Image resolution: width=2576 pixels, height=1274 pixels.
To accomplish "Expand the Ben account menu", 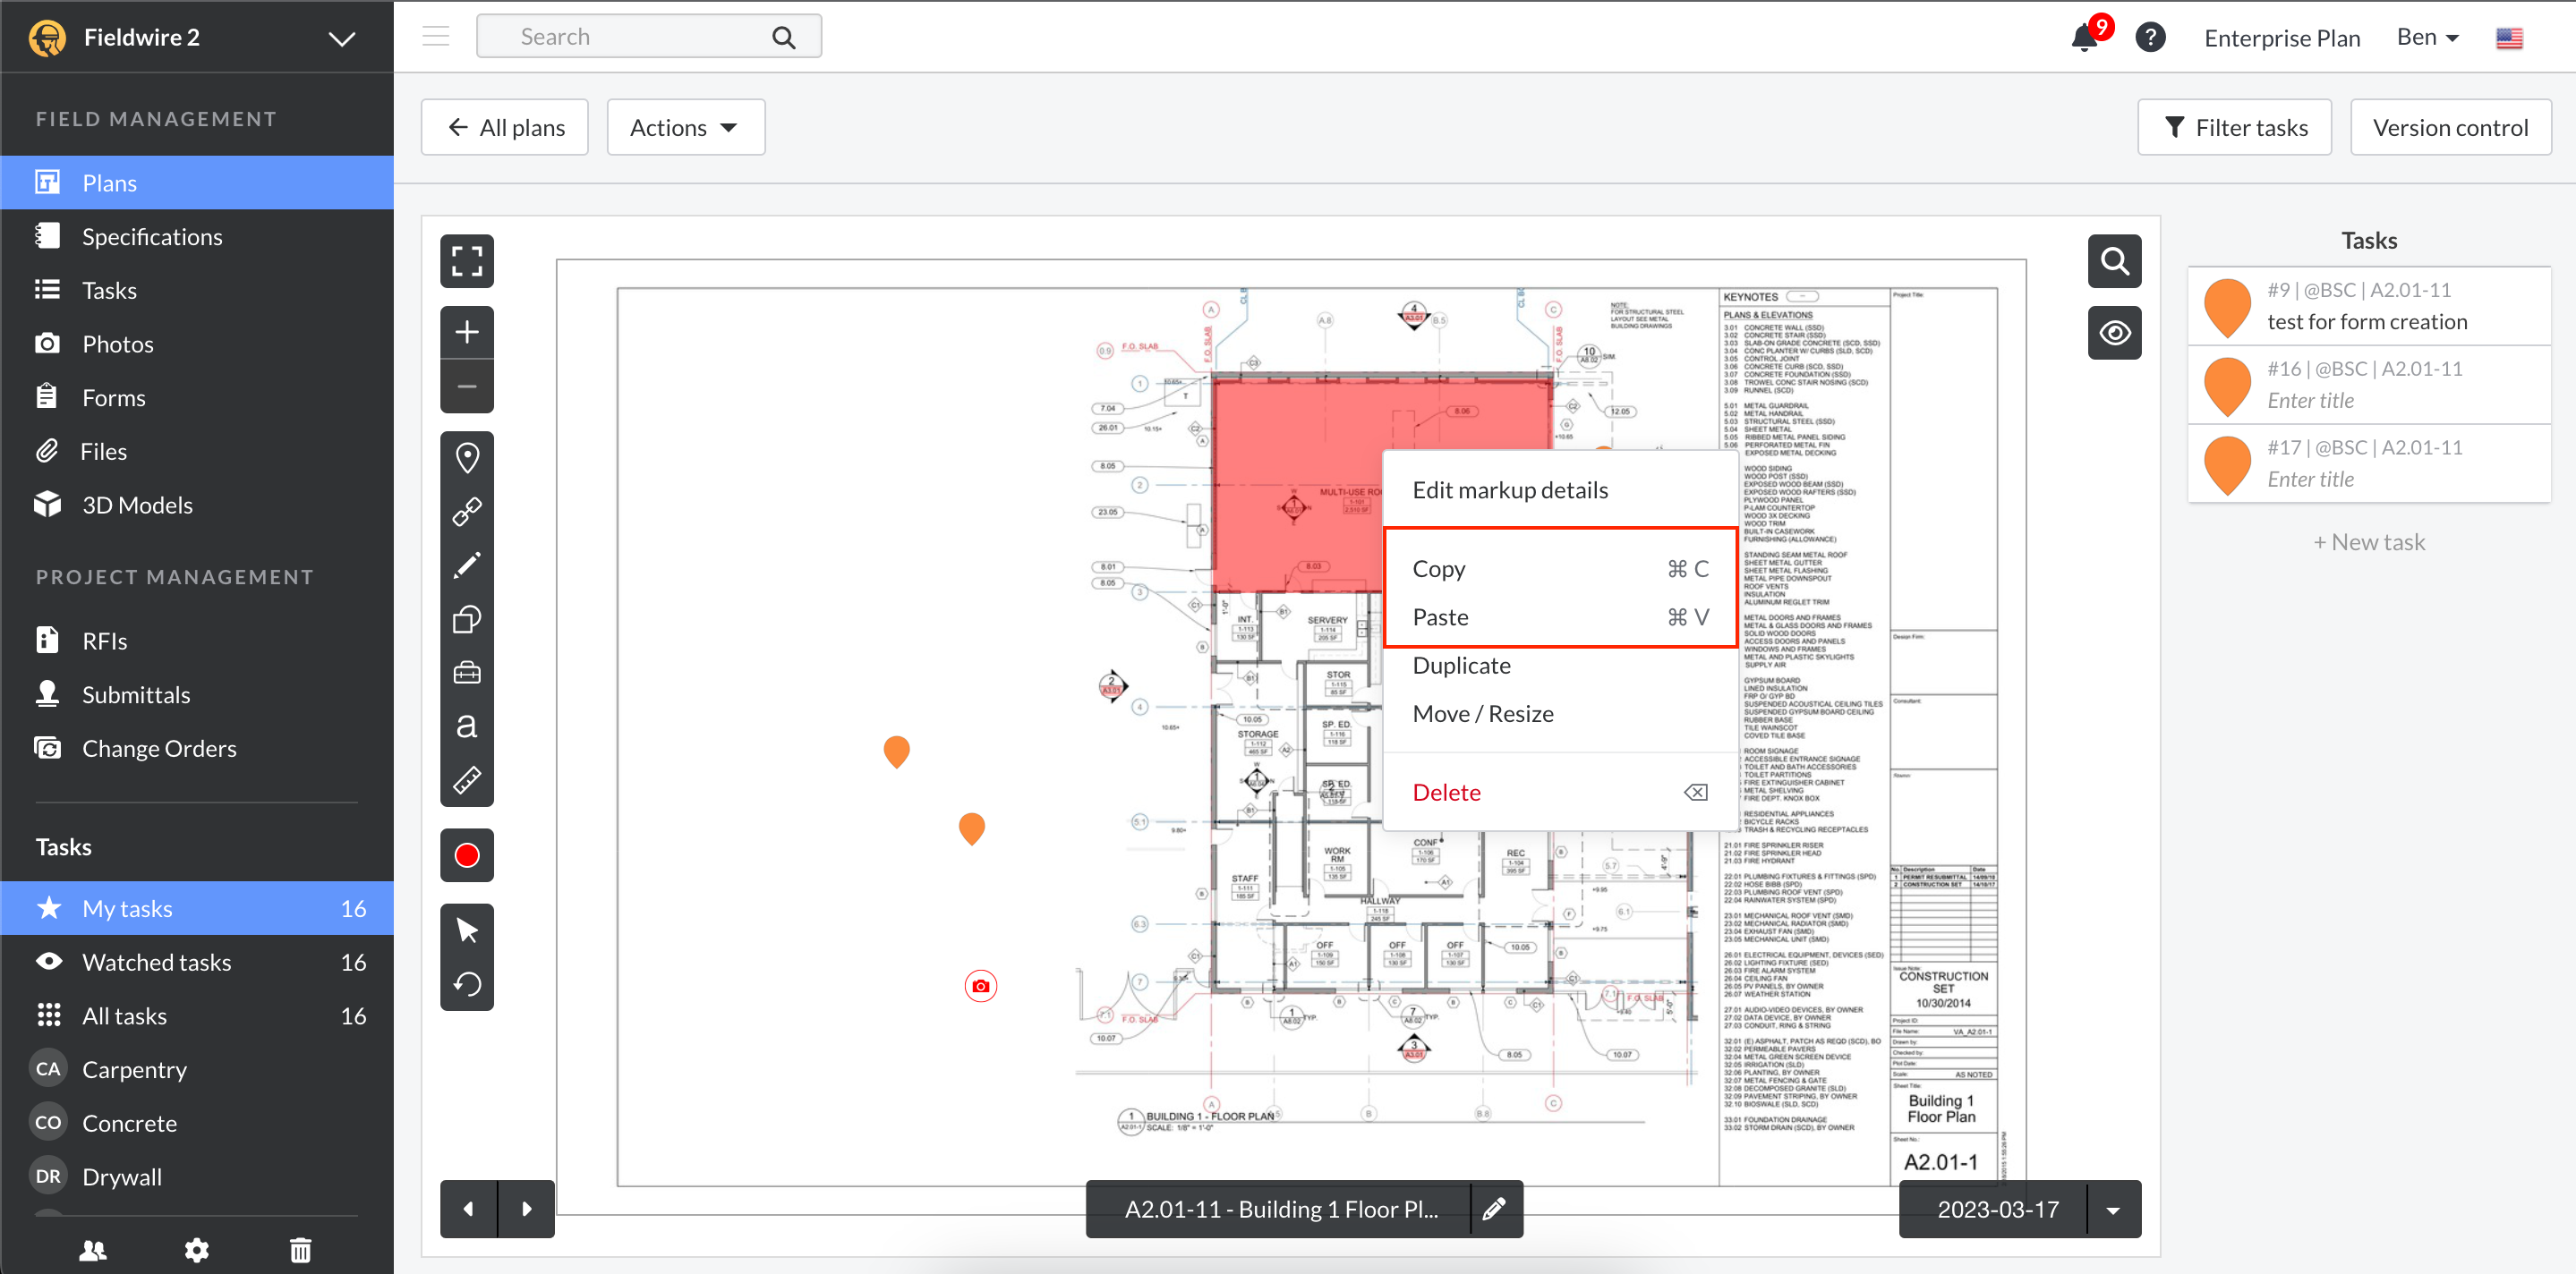I will tap(2426, 37).
